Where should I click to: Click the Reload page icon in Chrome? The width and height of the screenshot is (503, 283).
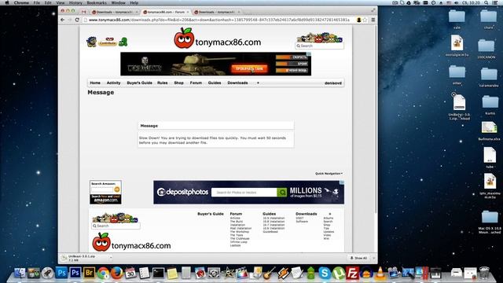(77, 20)
